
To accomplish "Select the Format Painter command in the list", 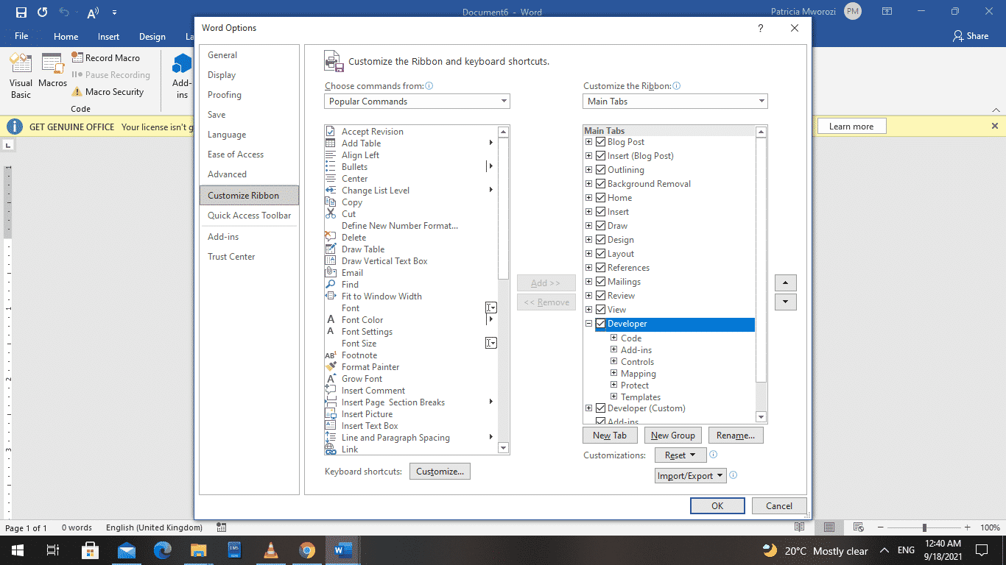I will tap(370, 366).
